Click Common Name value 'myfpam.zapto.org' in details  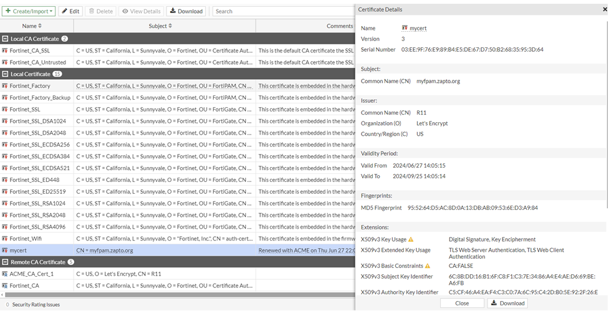[438, 81]
